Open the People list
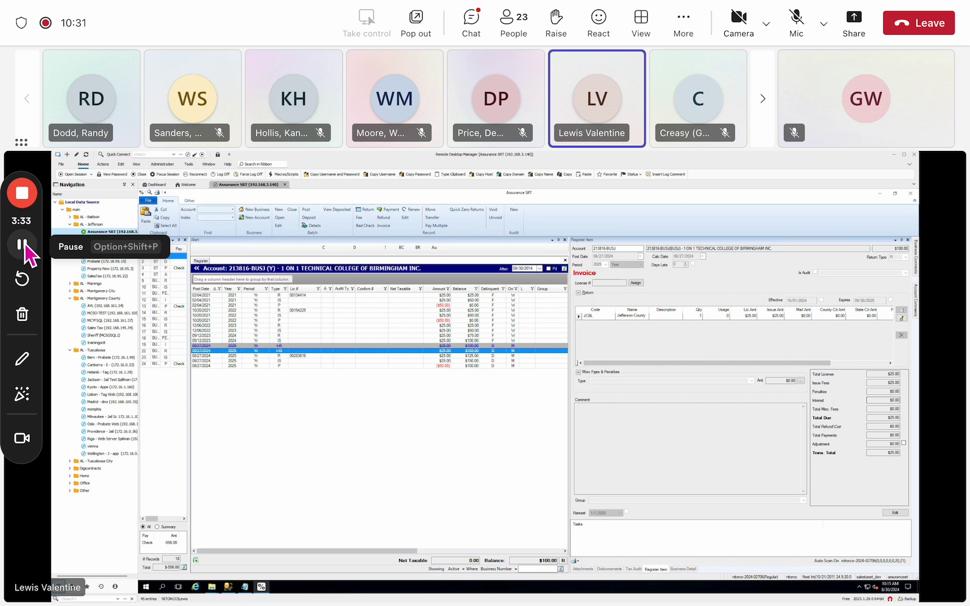This screenshot has height=606, width=970. pos(513,24)
